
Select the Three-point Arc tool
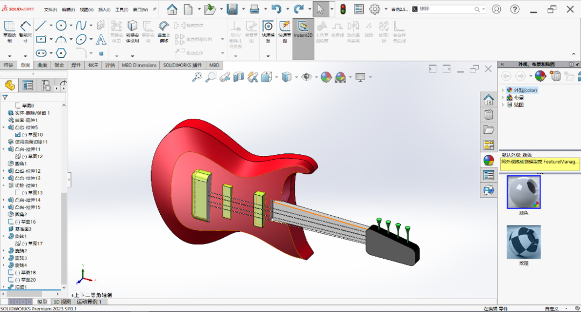coord(61,39)
